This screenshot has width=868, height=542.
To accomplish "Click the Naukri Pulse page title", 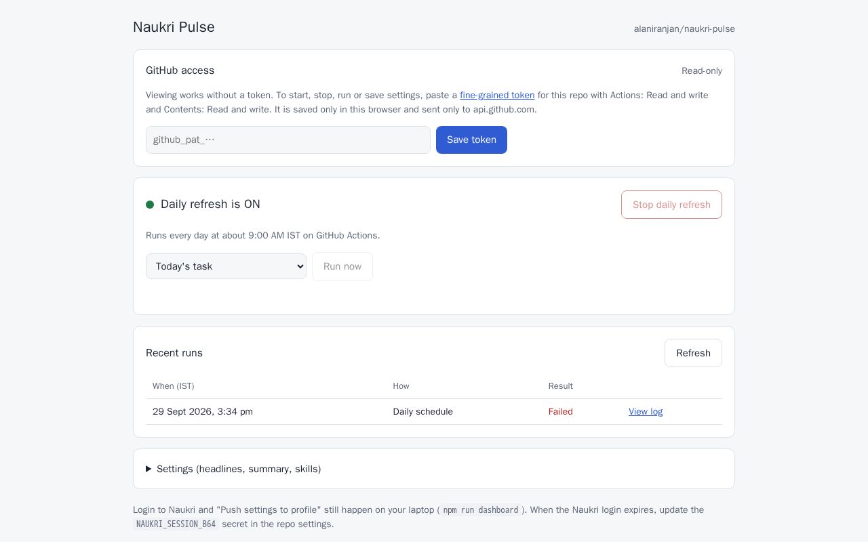I will (x=174, y=27).
